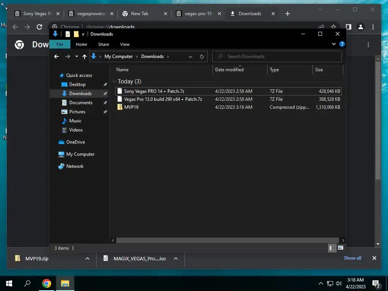388x291 pixels.
Task: Open Windows taskbar search
Action: [27, 283]
